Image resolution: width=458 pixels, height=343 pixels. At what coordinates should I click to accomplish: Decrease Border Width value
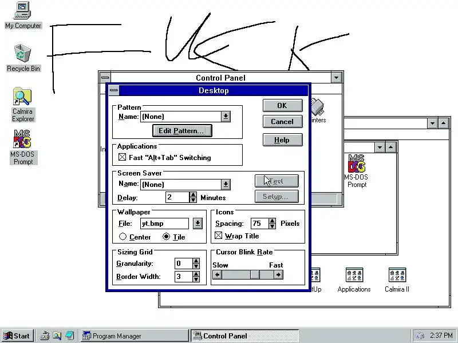tap(196, 279)
